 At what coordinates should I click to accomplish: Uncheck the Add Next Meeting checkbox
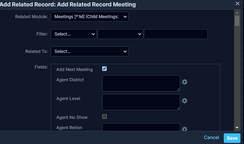pyautogui.click(x=105, y=69)
